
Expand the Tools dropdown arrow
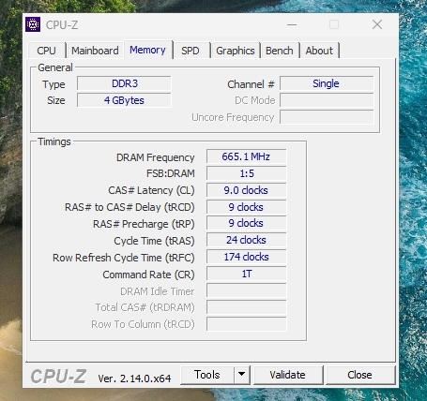pyautogui.click(x=241, y=375)
